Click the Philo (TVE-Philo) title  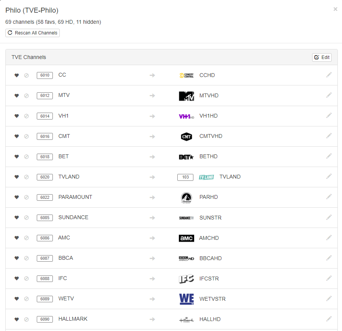(32, 10)
